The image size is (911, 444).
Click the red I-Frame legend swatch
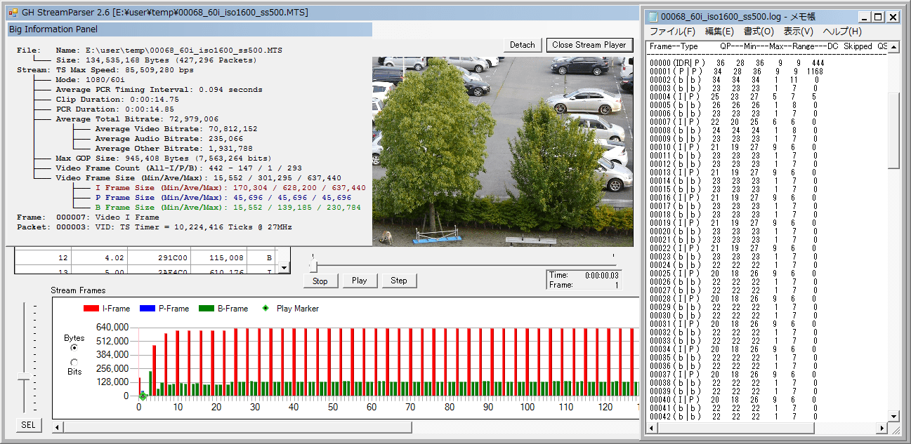(x=91, y=309)
